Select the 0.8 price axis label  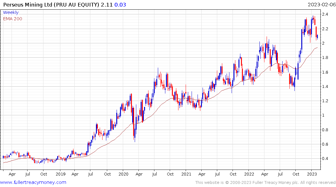pyautogui.click(x=325, y=130)
